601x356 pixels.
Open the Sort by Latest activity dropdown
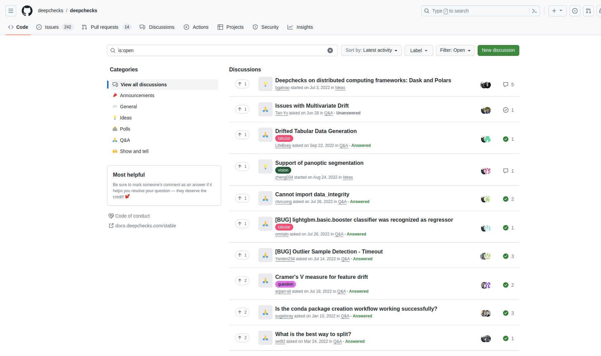click(371, 50)
